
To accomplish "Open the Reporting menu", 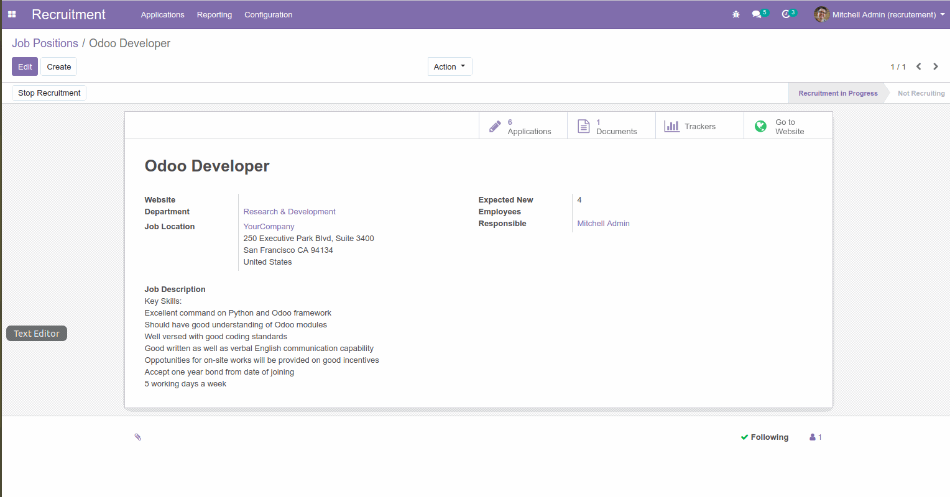I will (214, 14).
